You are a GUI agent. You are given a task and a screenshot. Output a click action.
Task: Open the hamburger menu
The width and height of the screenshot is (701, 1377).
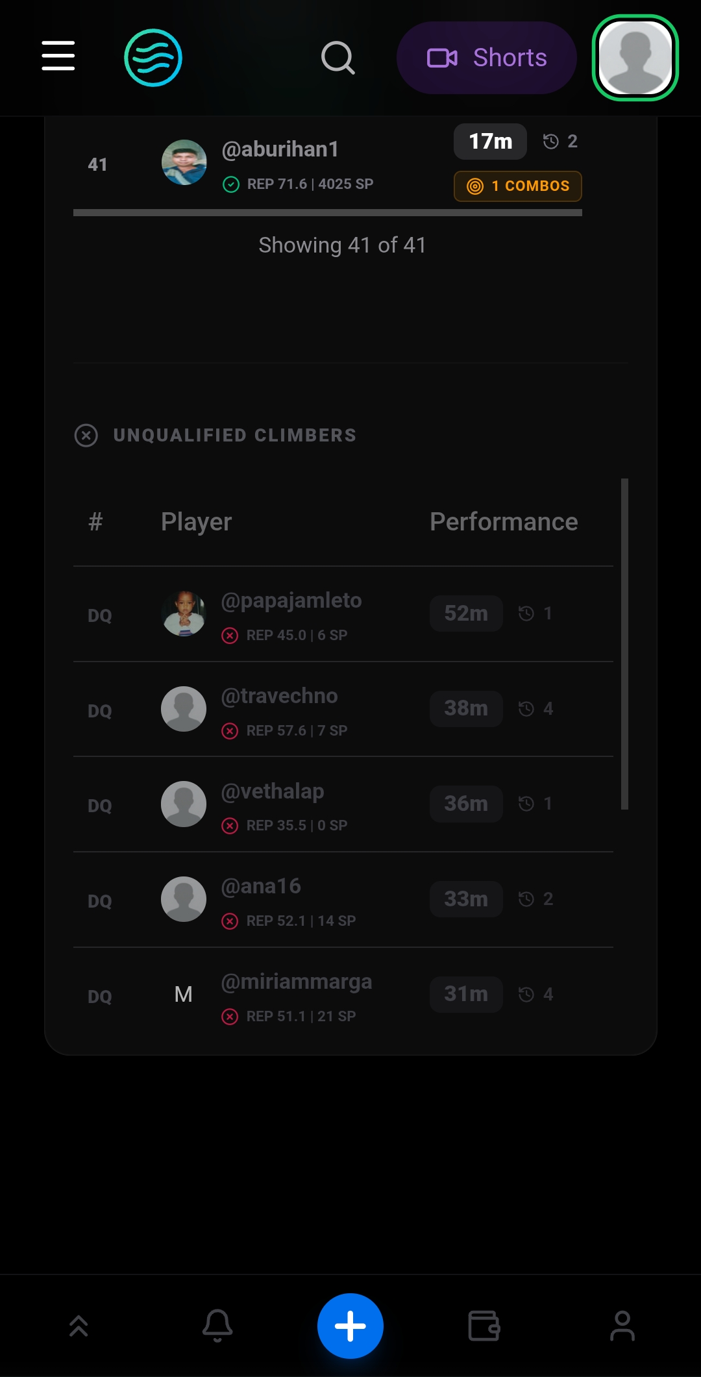(58, 56)
